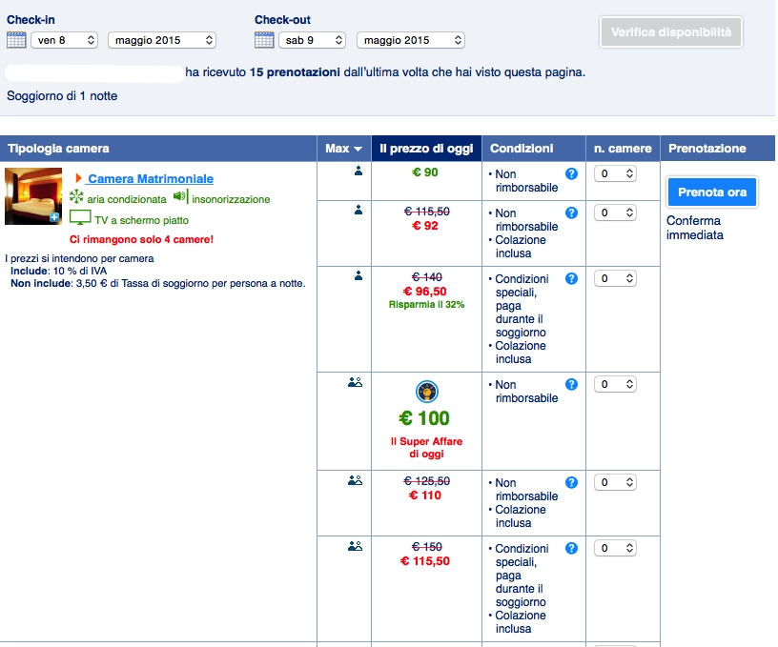Click the red '€ 92' price
This screenshot has width=778, height=647.
click(x=424, y=226)
